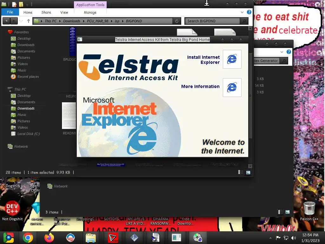Select Downloads under This PC

(x=26, y=108)
